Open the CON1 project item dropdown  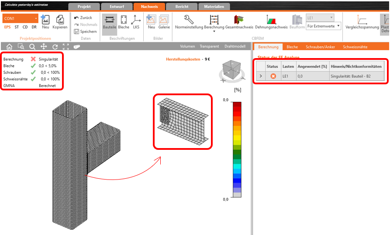(x=36, y=18)
